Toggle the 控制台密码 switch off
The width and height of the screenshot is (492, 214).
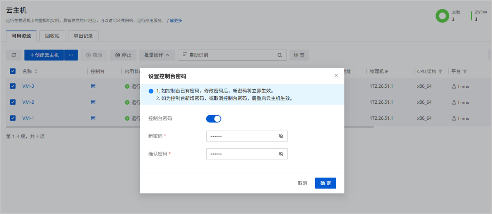point(214,119)
